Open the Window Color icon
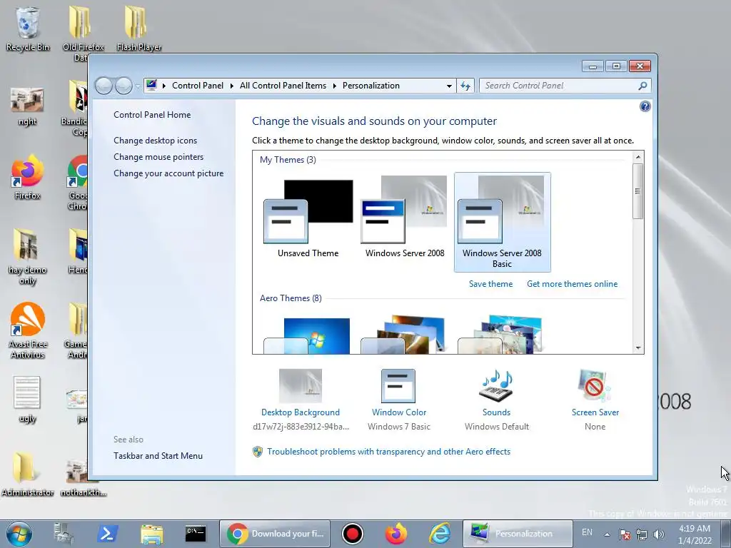Viewport: 731px width, 548px height. 398,386
